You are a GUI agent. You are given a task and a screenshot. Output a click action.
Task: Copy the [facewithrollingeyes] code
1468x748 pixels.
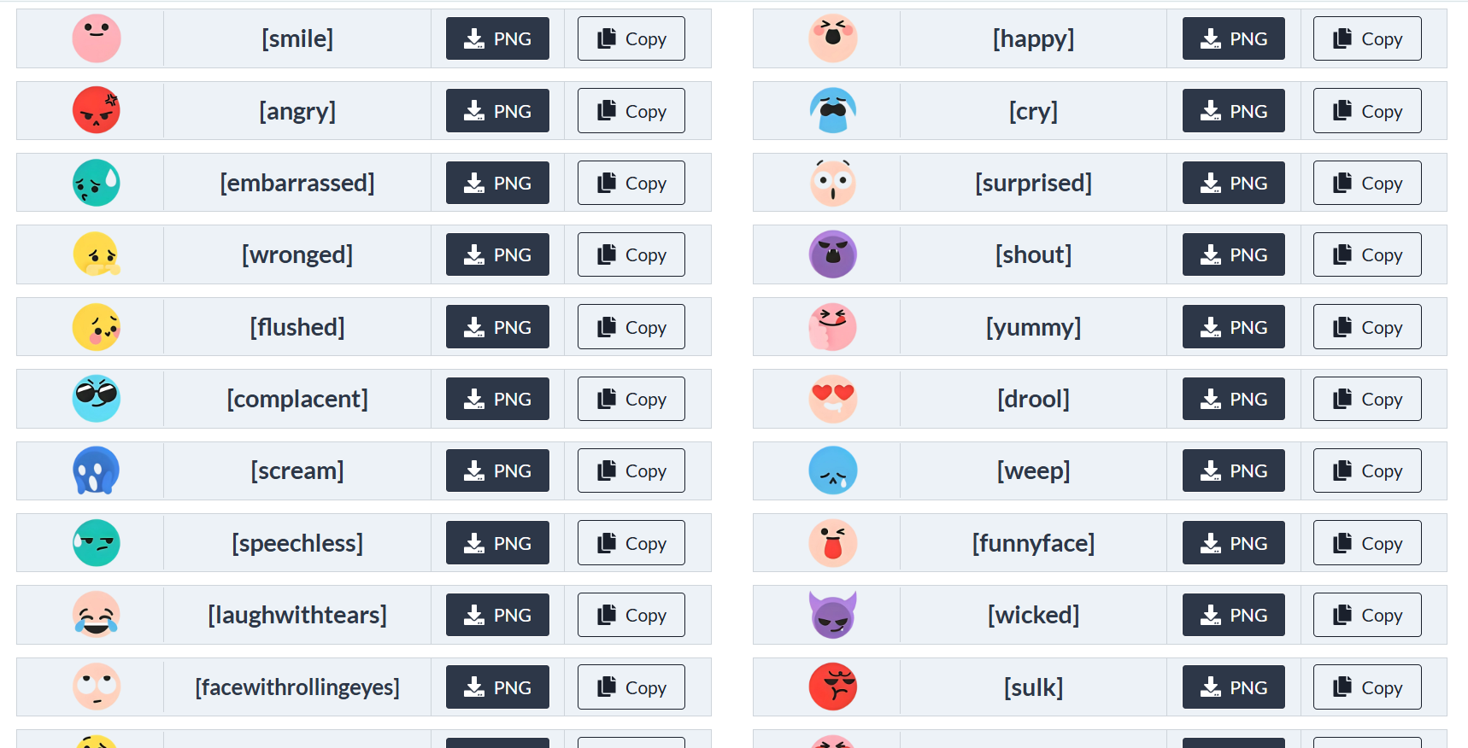tap(631, 687)
